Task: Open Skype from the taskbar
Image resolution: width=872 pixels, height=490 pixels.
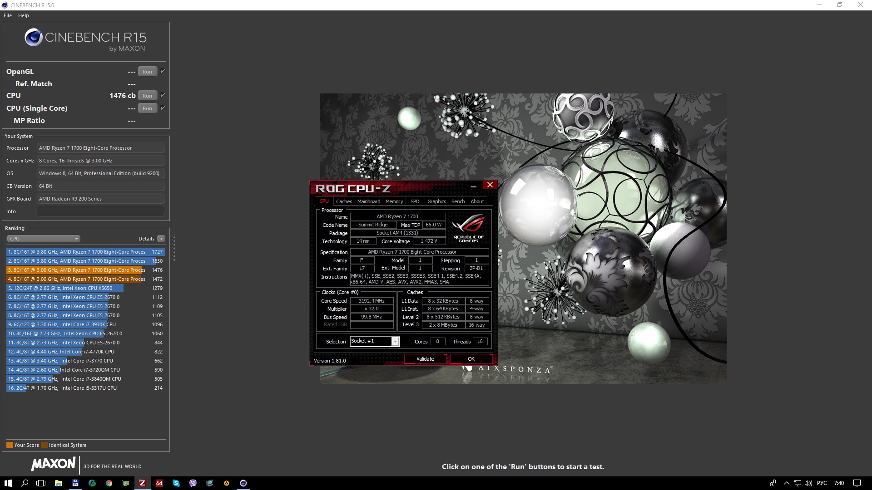Action: click(176, 483)
